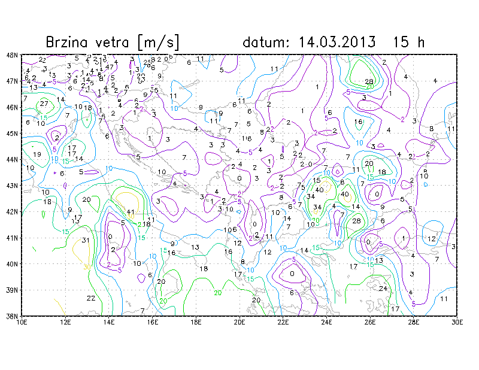
Task: Pick the 26E longitude axis label
Action: 370,322
